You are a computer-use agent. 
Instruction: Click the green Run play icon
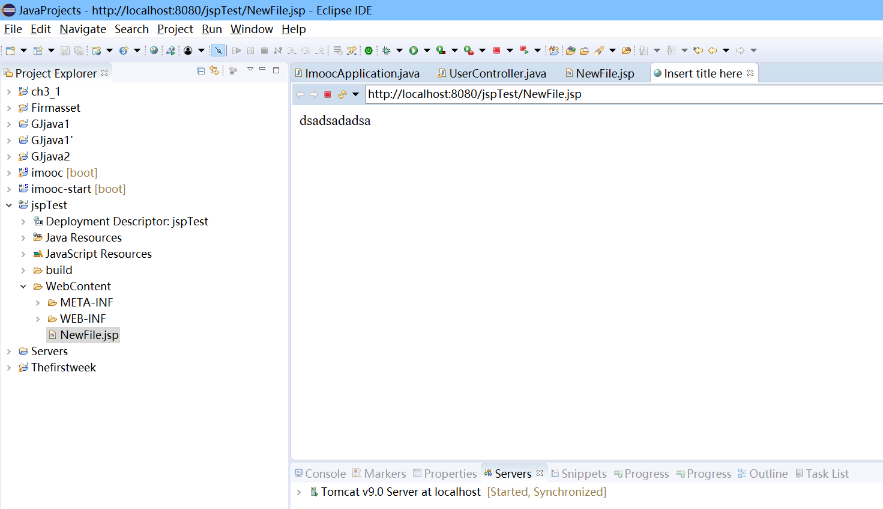[414, 50]
